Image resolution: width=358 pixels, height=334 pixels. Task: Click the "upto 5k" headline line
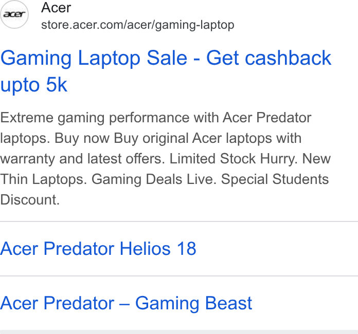[x=34, y=85]
